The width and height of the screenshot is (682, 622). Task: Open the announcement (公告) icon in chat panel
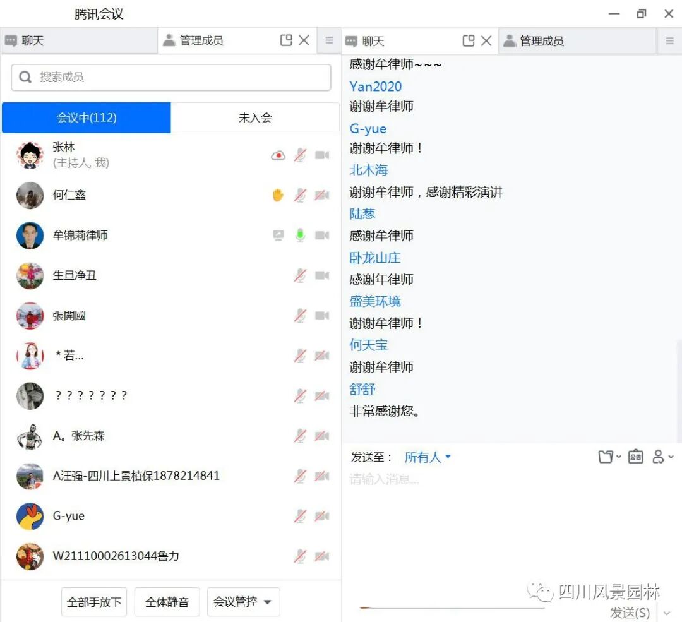(636, 456)
